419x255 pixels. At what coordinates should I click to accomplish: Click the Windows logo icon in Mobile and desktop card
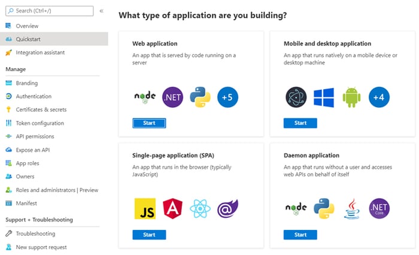click(324, 98)
